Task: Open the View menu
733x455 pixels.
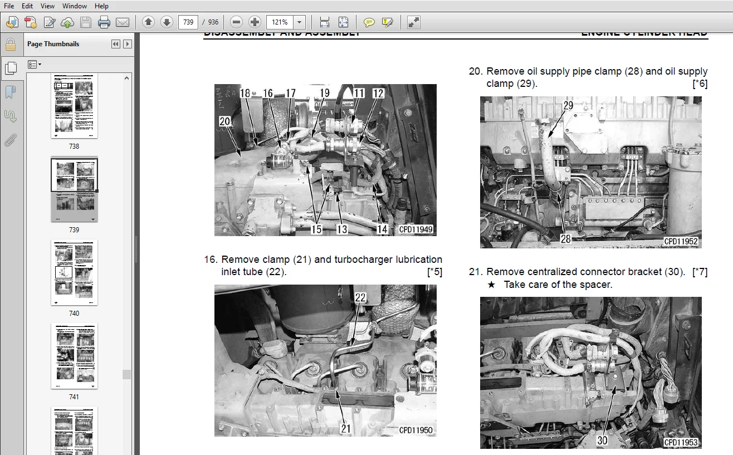Action: point(48,6)
